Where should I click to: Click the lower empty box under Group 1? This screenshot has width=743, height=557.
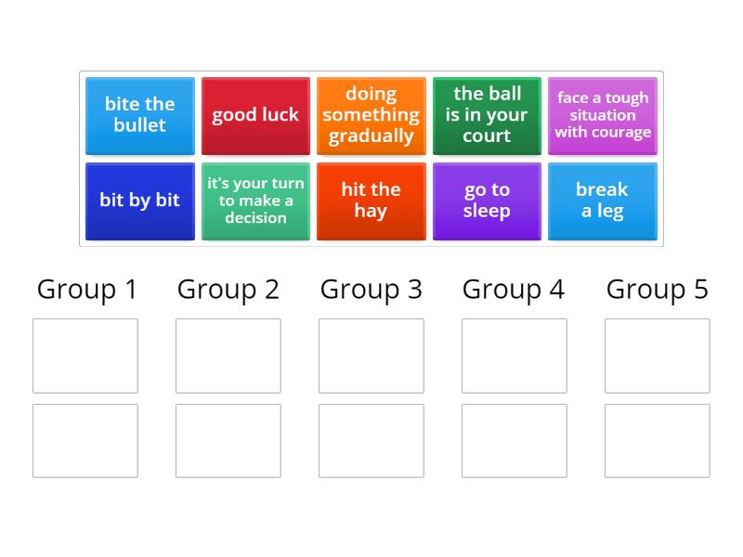tap(85, 441)
